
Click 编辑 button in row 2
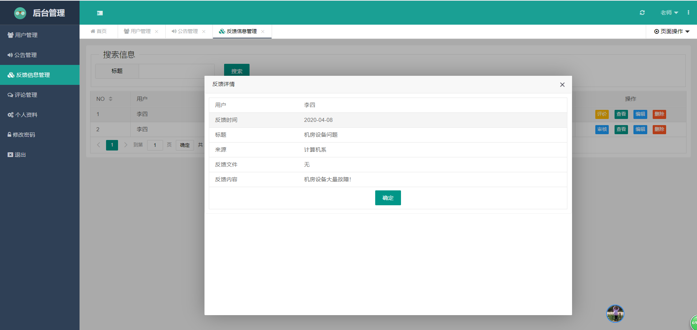640,129
